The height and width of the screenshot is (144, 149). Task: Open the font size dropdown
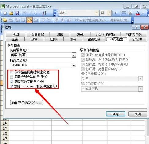[x=110, y=13]
